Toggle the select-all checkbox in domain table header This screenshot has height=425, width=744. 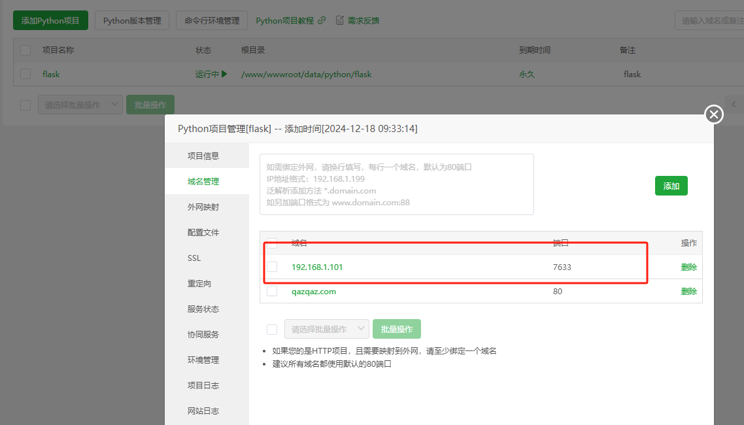click(x=272, y=243)
